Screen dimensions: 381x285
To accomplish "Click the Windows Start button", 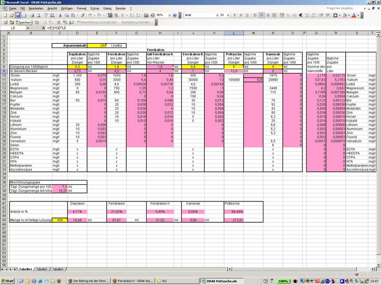I will click(8, 281).
